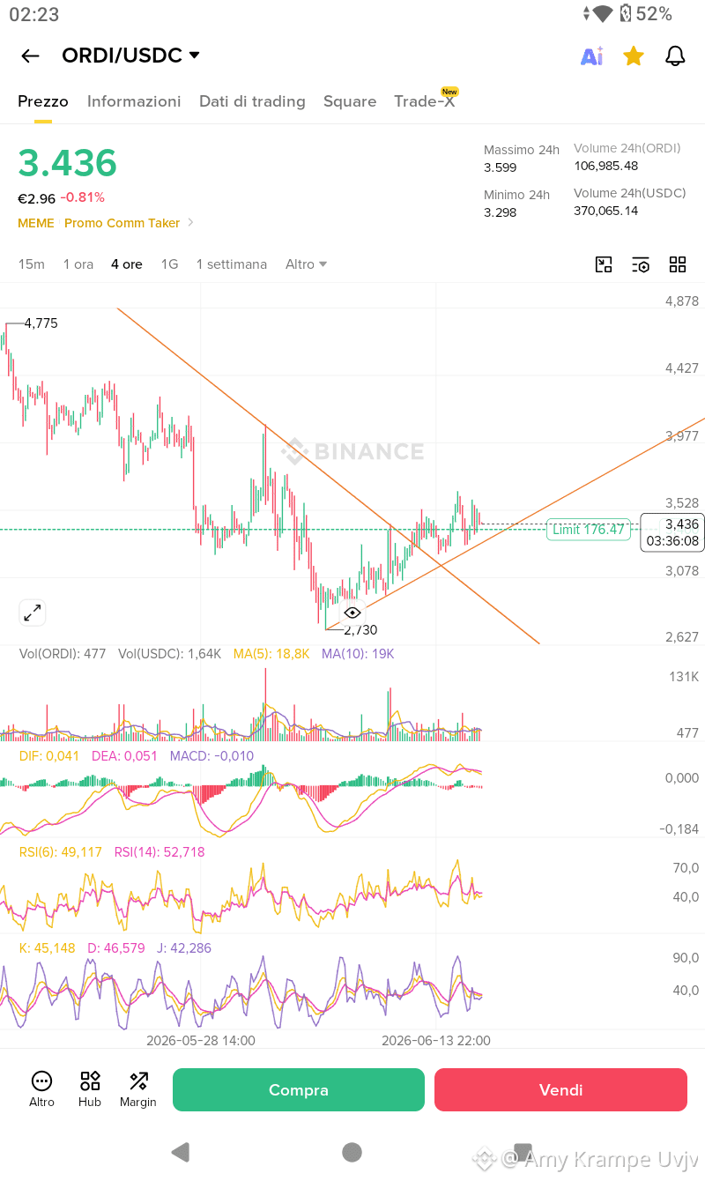Tap the 4,775 high price marker

(x=41, y=323)
